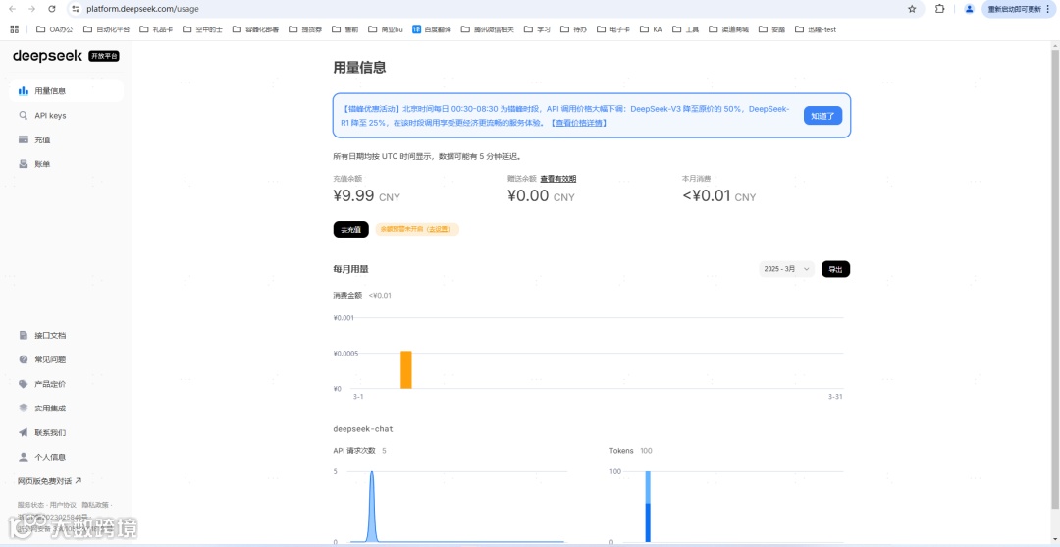Open the 商业bu bookmark folder
The image size is (1060, 547).
386,29
